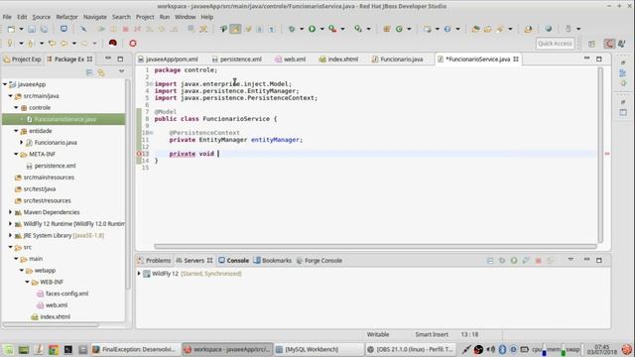The image size is (635, 357).
Task: Click the Run with coverage icon
Action: pyautogui.click(x=332, y=29)
